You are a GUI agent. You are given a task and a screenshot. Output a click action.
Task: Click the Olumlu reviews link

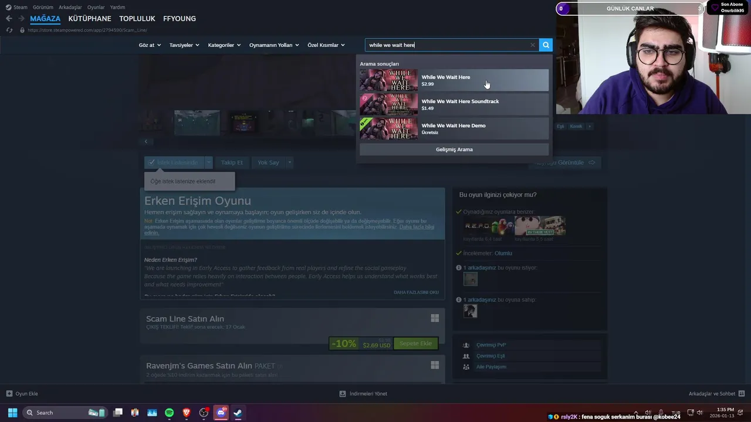(x=503, y=253)
